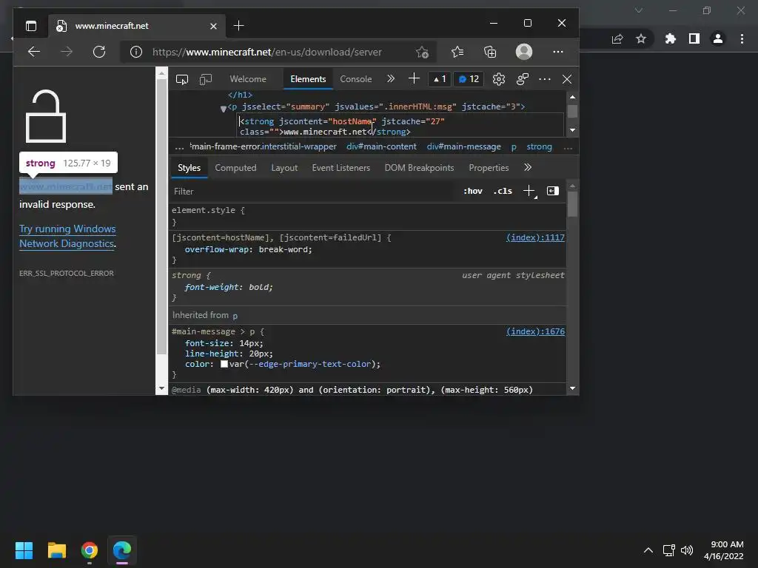Click the element.style rule header
Image resolution: width=758 pixels, height=568 pixels.
coord(208,210)
